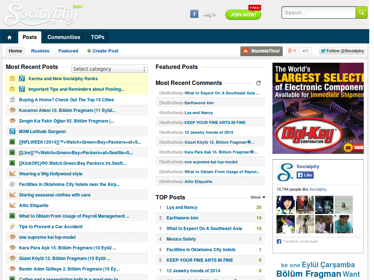
Task: Click the Google +1 button
Action: pyautogui.click(x=292, y=51)
